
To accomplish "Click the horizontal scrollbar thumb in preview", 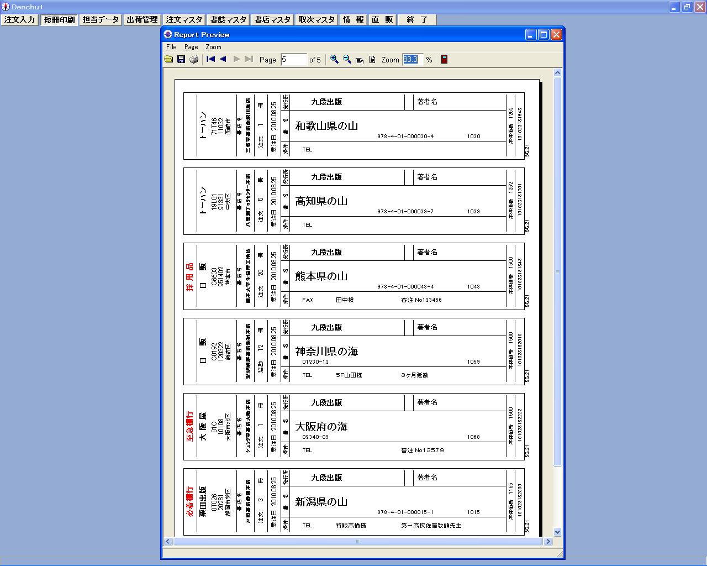I will (358, 542).
